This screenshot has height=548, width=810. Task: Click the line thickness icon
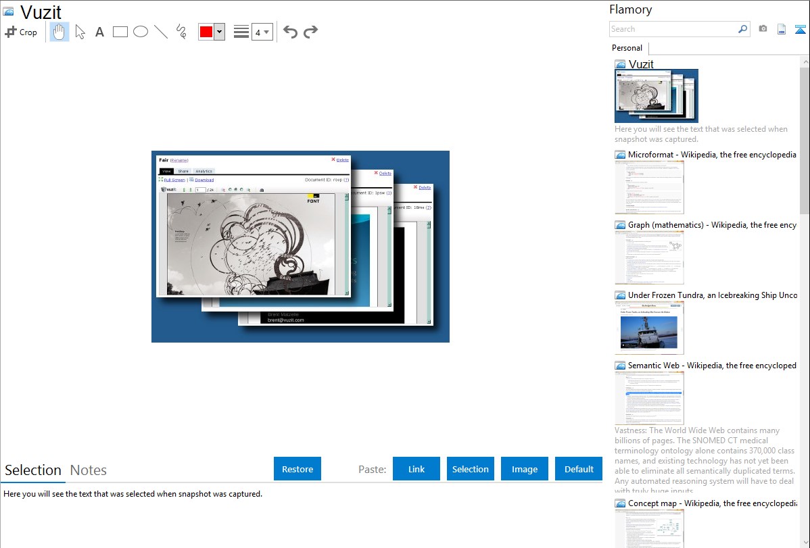[241, 32]
